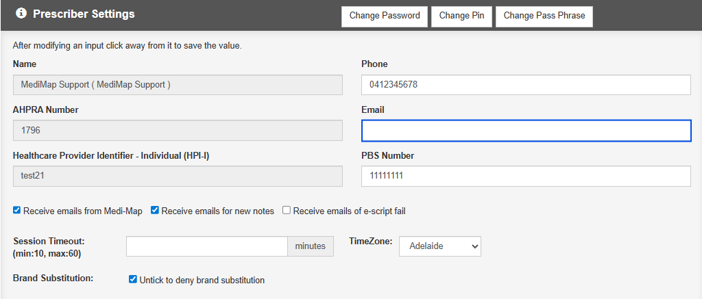Screen dimensions: 702x299
Task: Enable Receive emails of e-script fail
Action: coord(287,210)
